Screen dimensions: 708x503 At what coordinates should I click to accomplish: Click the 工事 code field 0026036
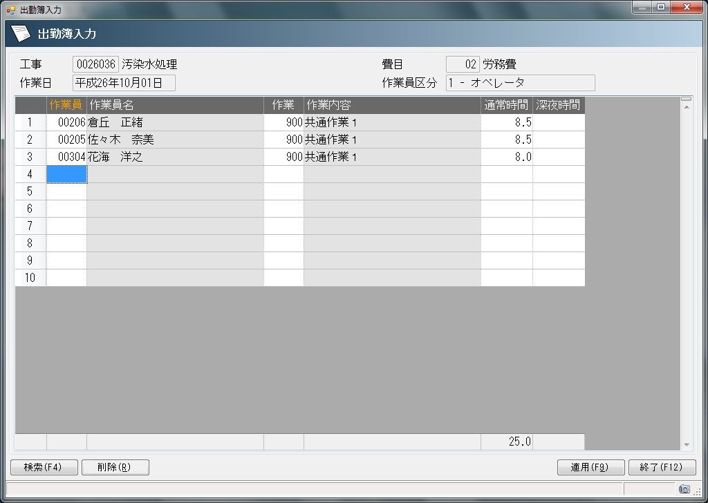(x=95, y=64)
